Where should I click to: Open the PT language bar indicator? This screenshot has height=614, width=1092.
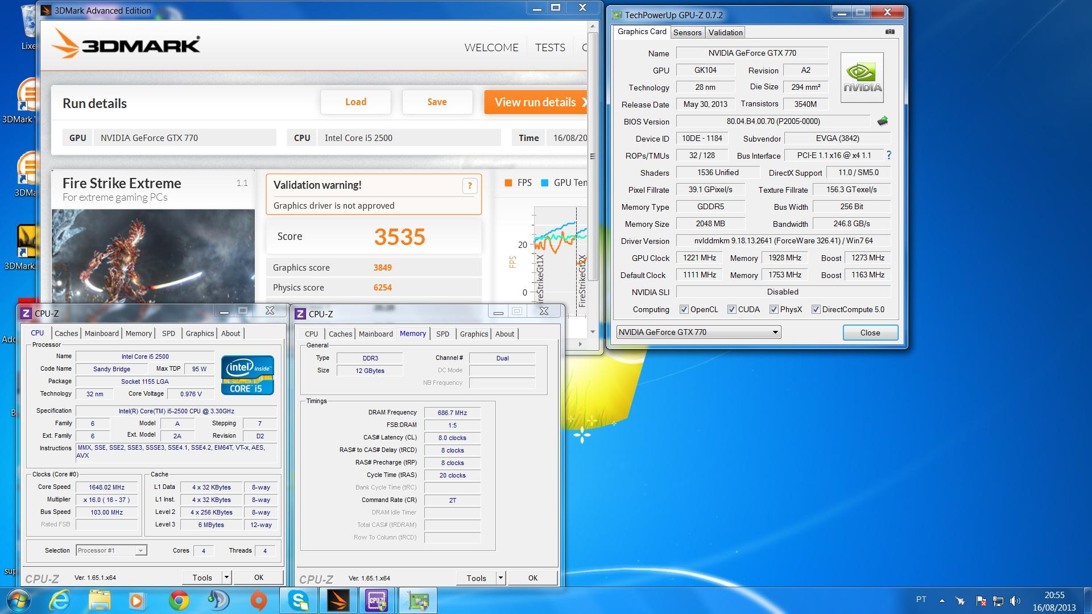click(921, 599)
